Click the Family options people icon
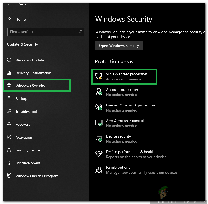This screenshot has width=208, height=204. point(99,169)
